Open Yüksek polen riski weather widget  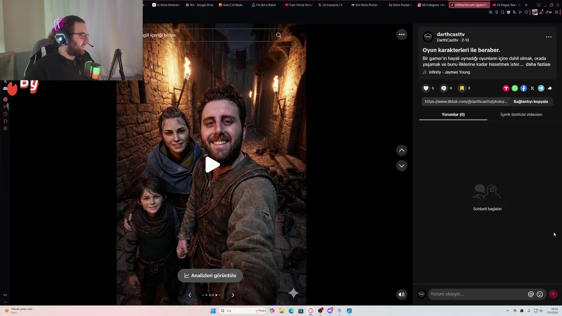click(x=18, y=310)
